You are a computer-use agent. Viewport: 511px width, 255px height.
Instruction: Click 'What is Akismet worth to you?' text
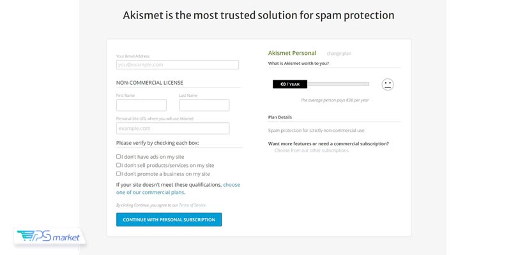(298, 63)
